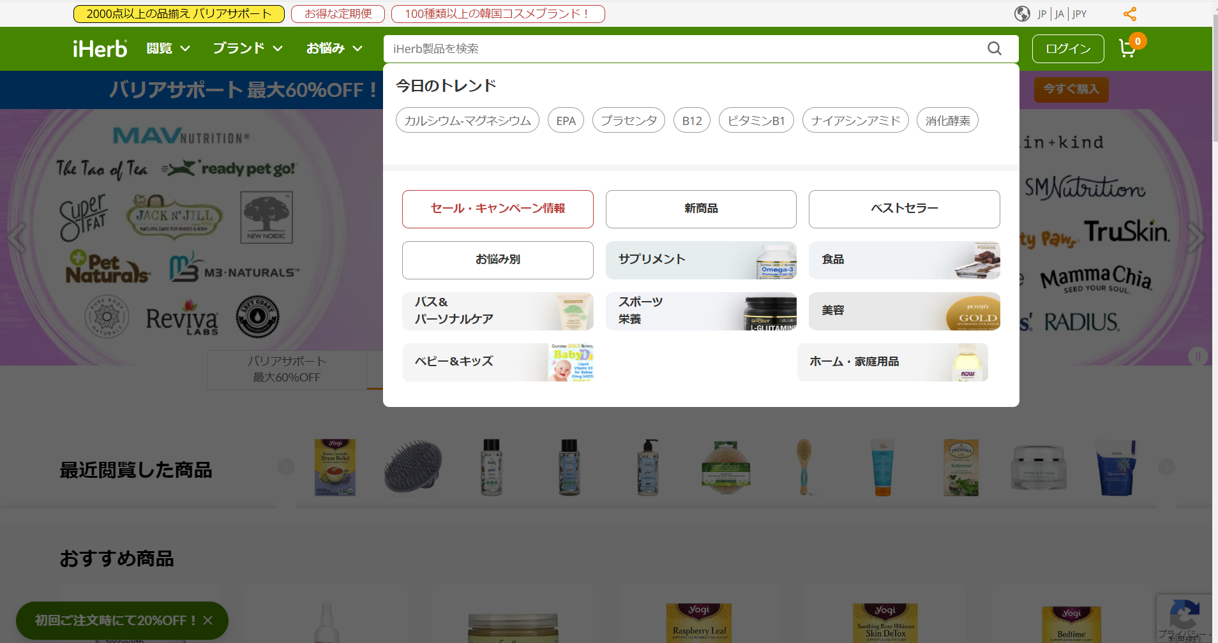Go to previous hero banner slide
The width and height of the screenshot is (1218, 643).
click(x=17, y=237)
